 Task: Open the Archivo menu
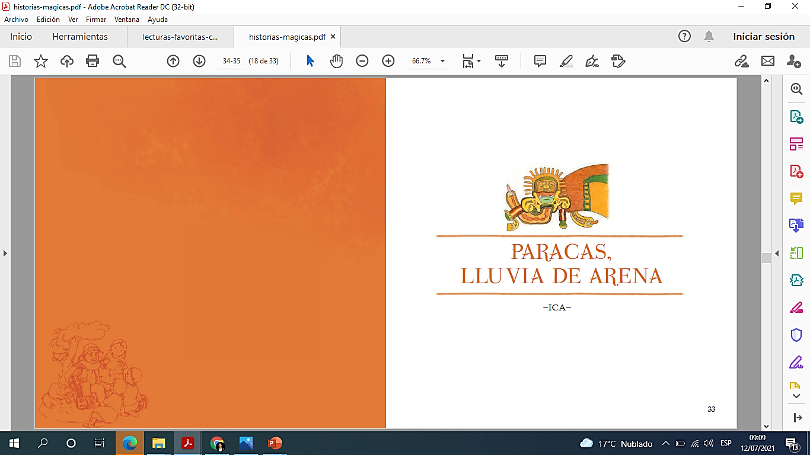(x=16, y=20)
